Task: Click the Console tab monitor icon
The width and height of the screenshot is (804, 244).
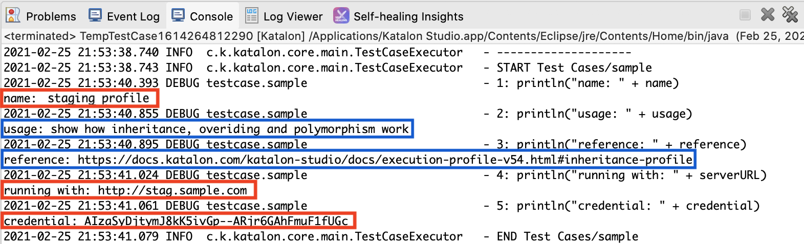Action: tap(178, 15)
